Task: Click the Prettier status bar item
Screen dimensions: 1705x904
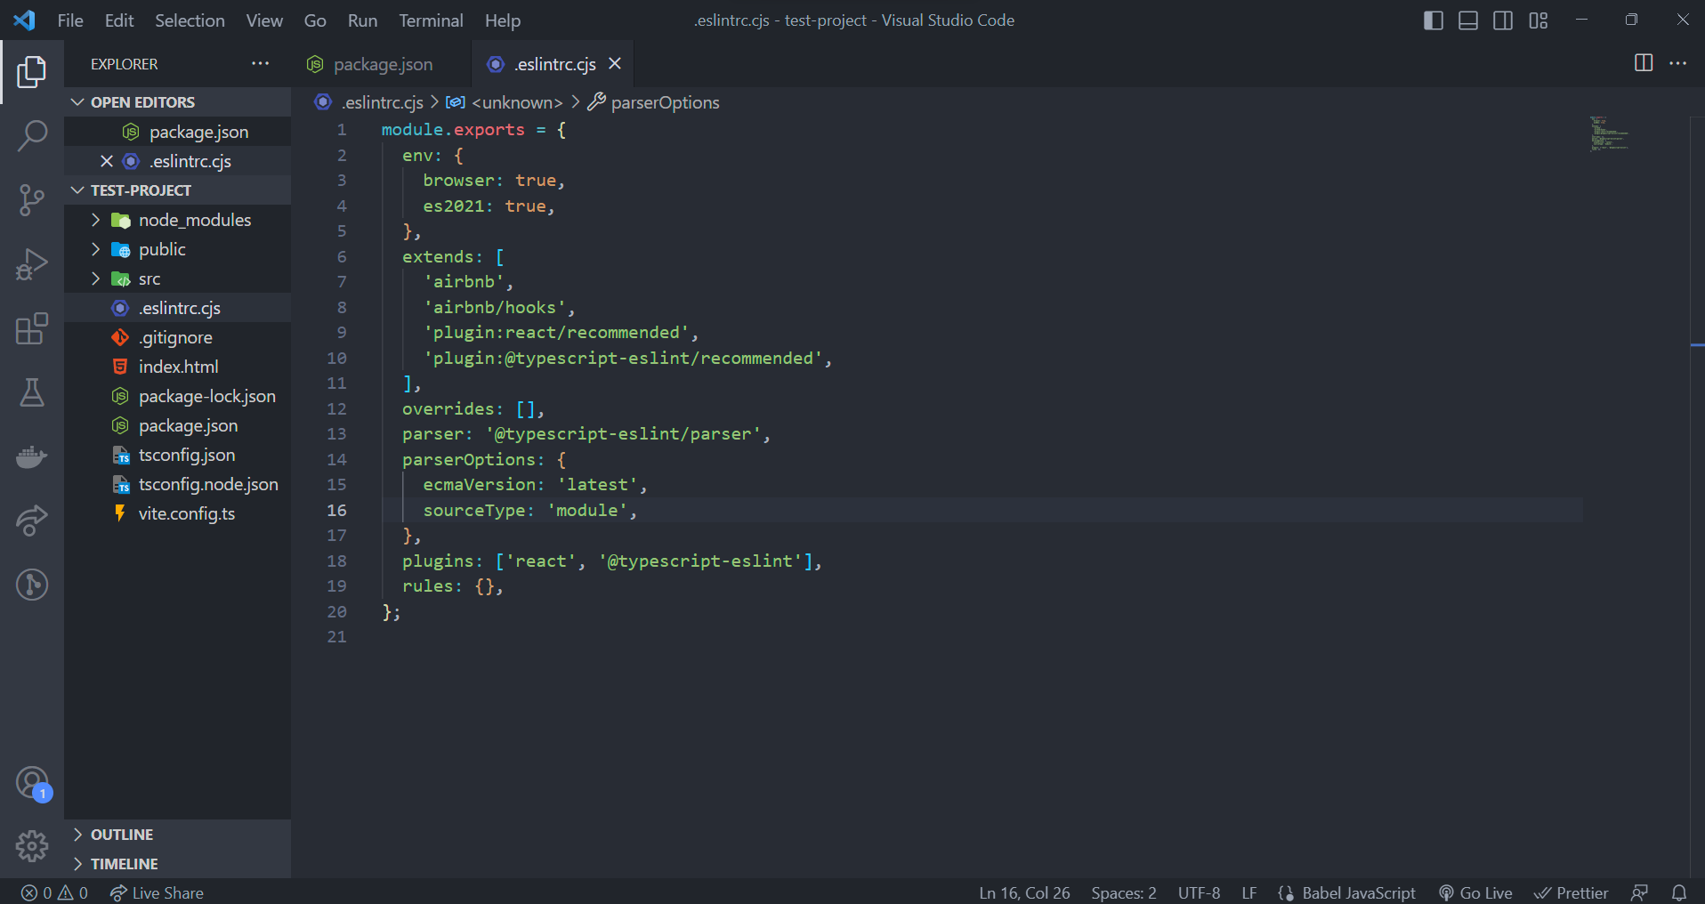Action: (1572, 892)
